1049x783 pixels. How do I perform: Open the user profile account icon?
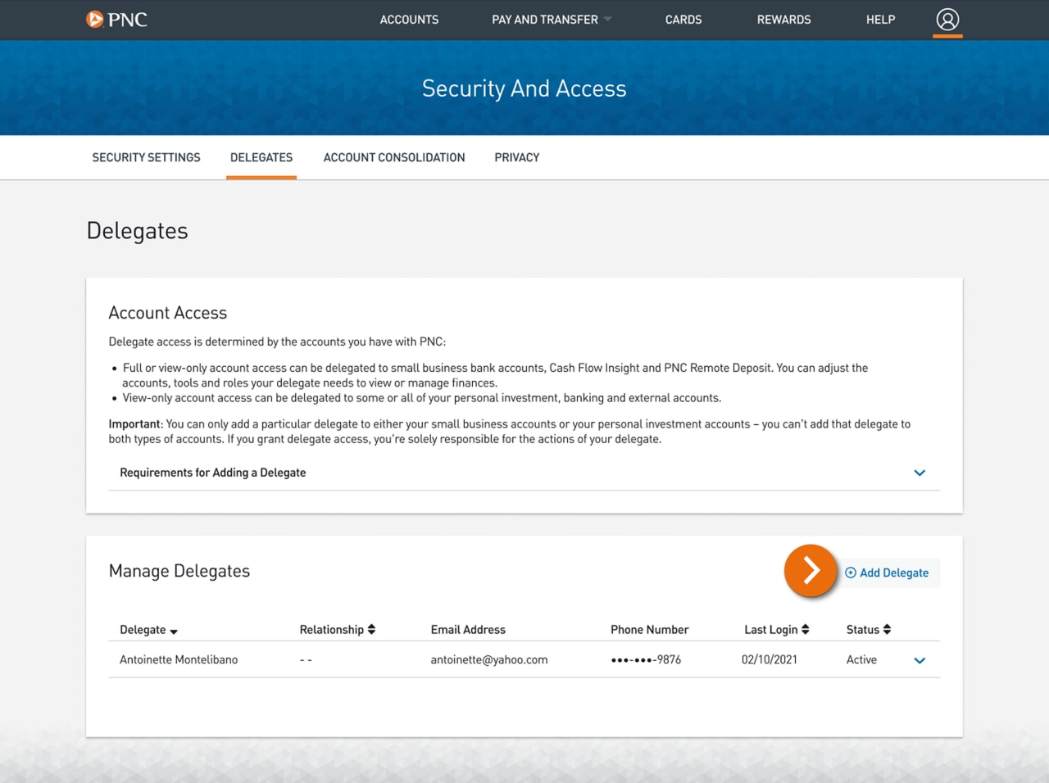947,20
